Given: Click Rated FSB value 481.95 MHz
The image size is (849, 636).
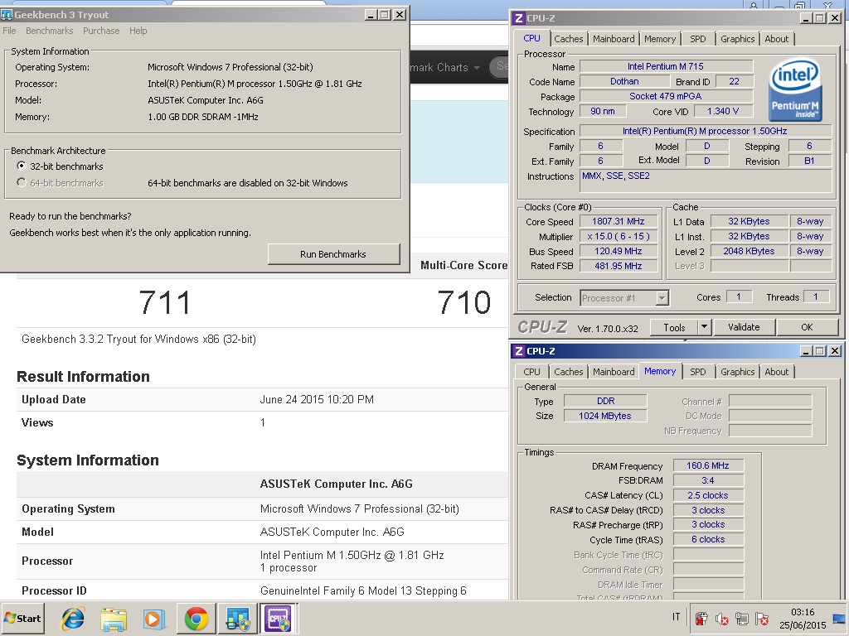Looking at the screenshot, I should click(x=619, y=266).
